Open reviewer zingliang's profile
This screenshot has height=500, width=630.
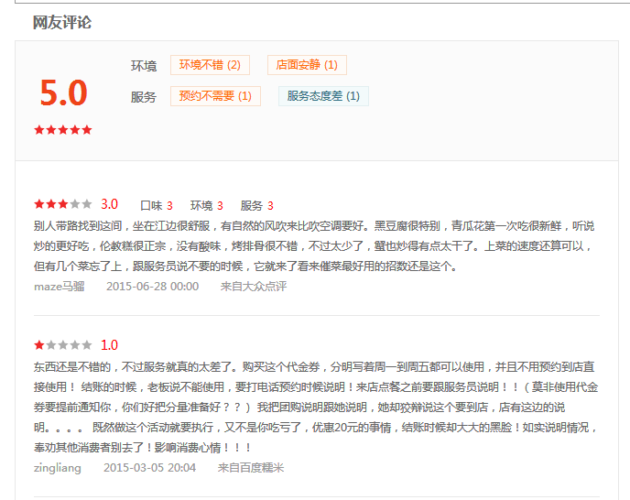(58, 468)
